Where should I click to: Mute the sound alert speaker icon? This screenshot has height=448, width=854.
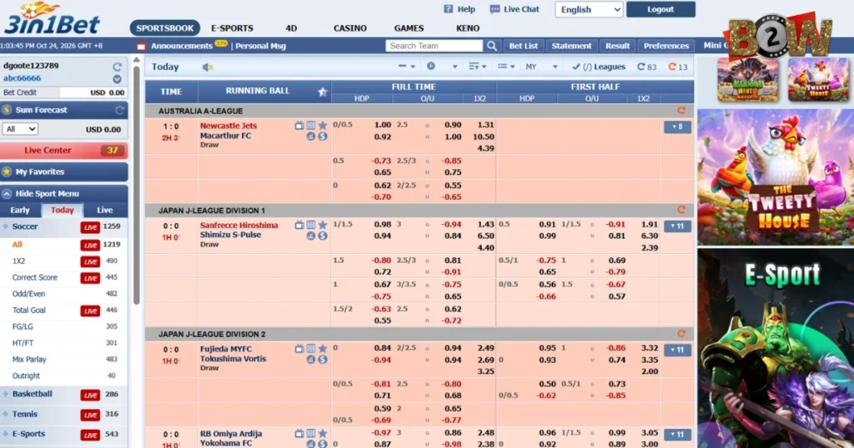coord(208,67)
